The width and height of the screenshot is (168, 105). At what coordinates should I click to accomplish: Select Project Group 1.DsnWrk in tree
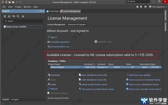[x=23, y=27]
